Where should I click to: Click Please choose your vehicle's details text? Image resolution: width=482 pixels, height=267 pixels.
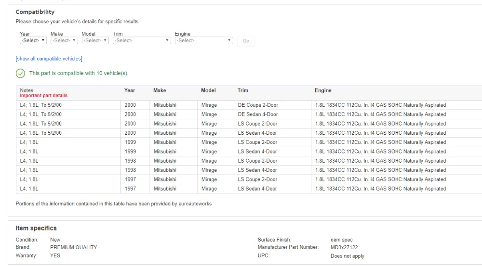coord(78,22)
